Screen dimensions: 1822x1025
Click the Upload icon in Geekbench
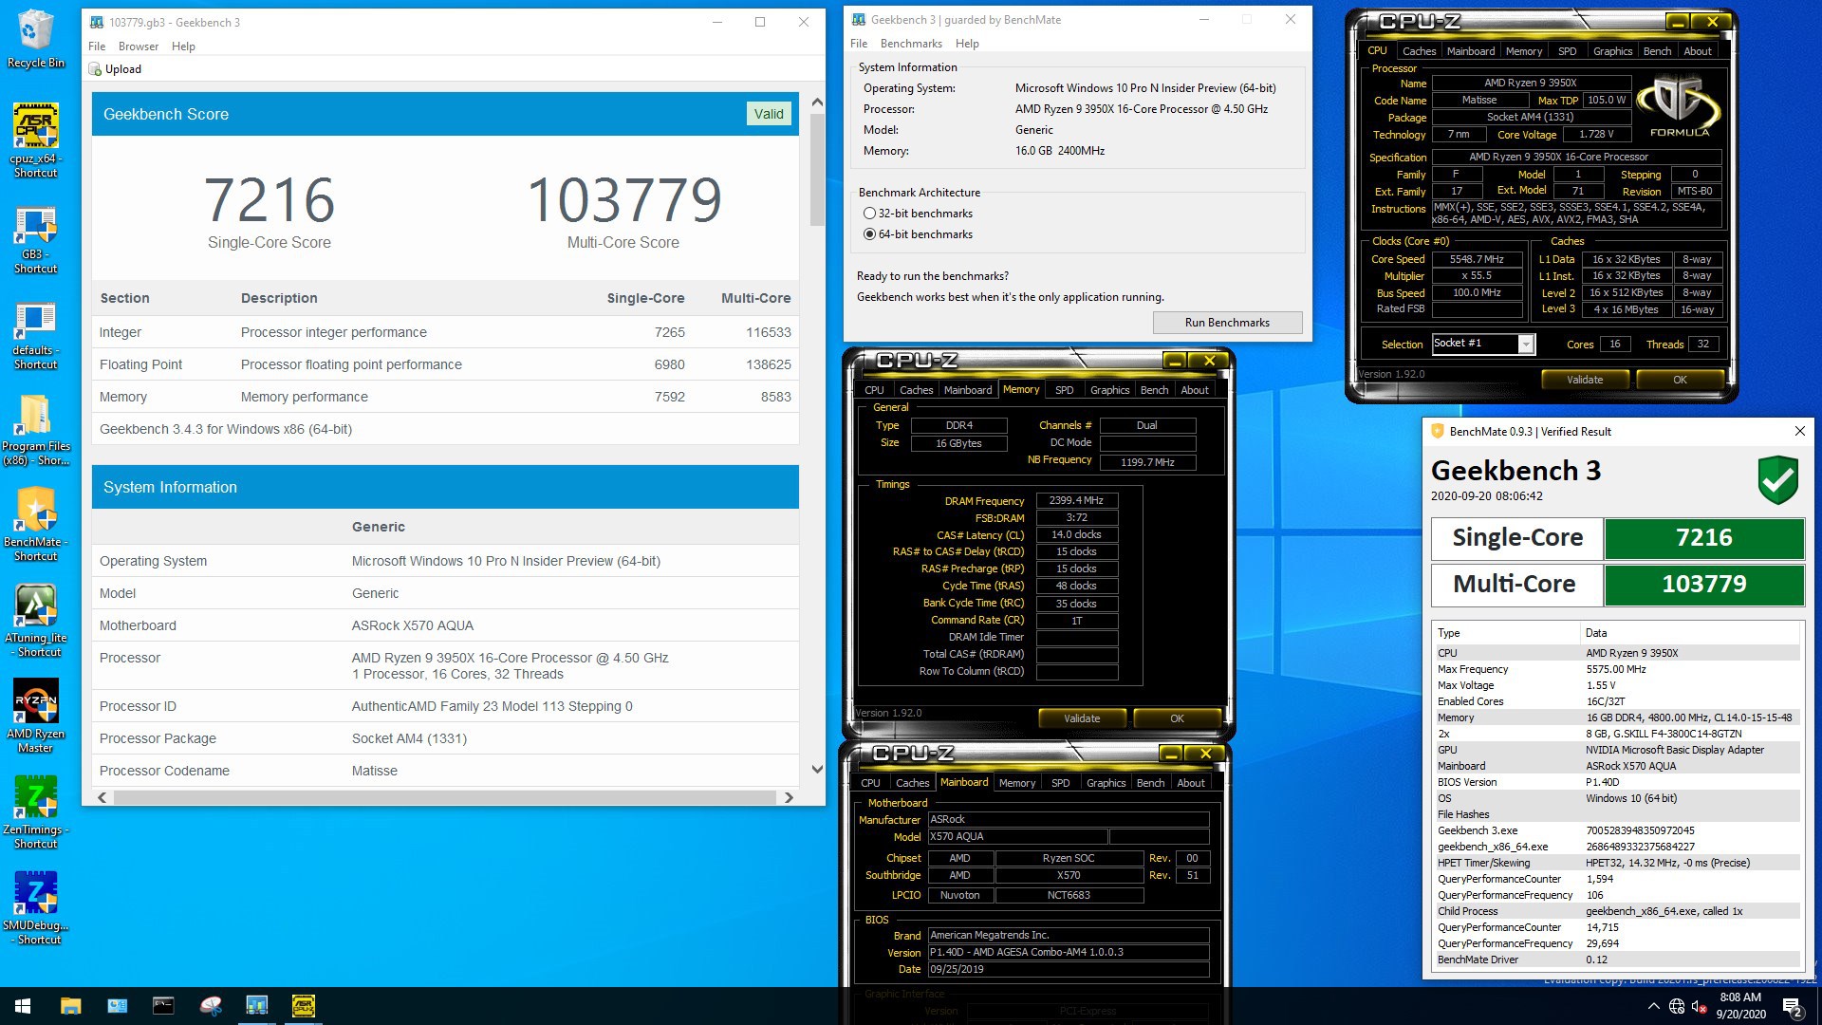point(95,69)
